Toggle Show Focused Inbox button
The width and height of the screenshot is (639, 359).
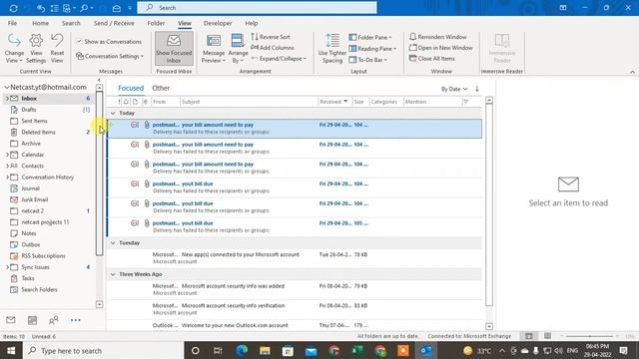[174, 49]
